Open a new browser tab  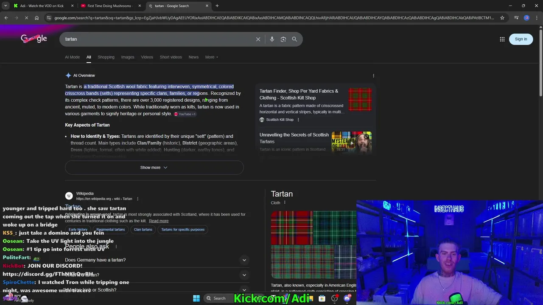click(x=217, y=6)
